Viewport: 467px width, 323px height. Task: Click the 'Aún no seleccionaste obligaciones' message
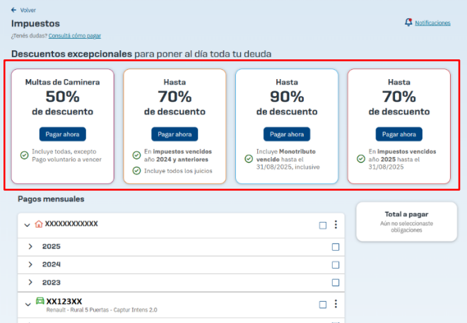406,227
